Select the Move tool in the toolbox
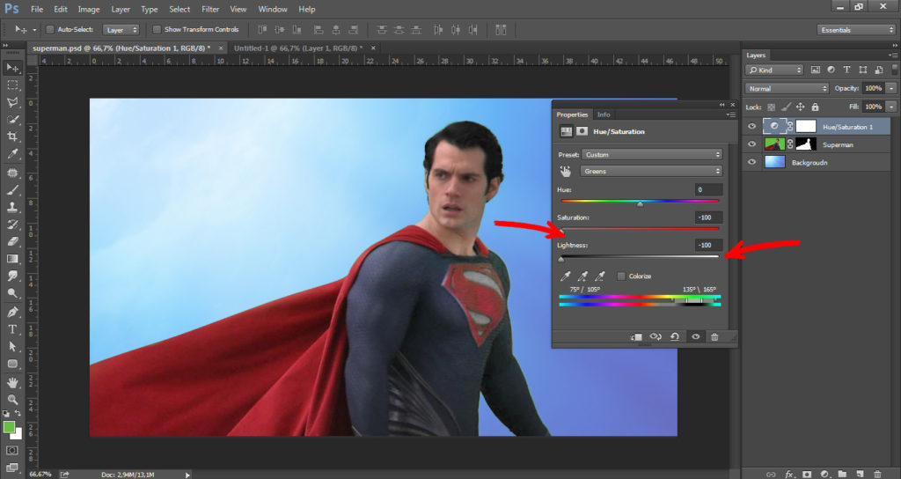901x479 pixels. pos(12,68)
